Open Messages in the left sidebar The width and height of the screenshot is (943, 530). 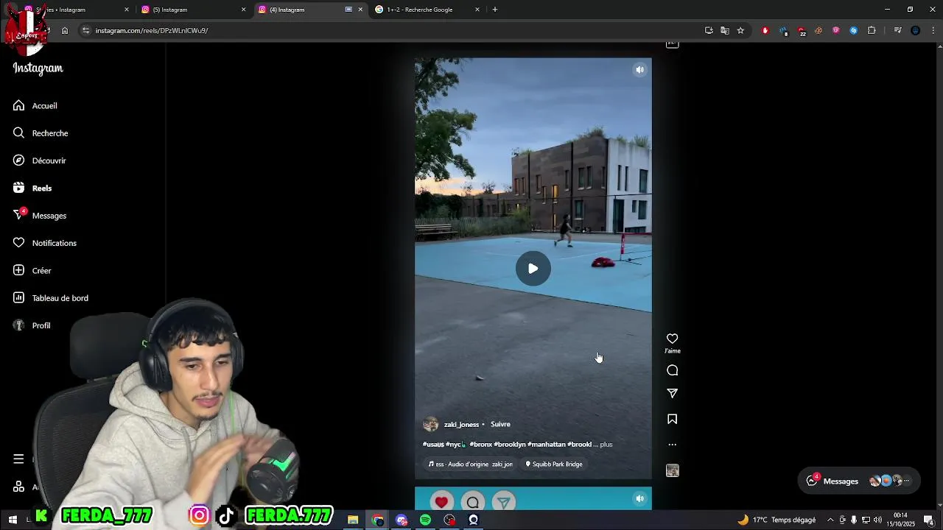(x=39, y=215)
